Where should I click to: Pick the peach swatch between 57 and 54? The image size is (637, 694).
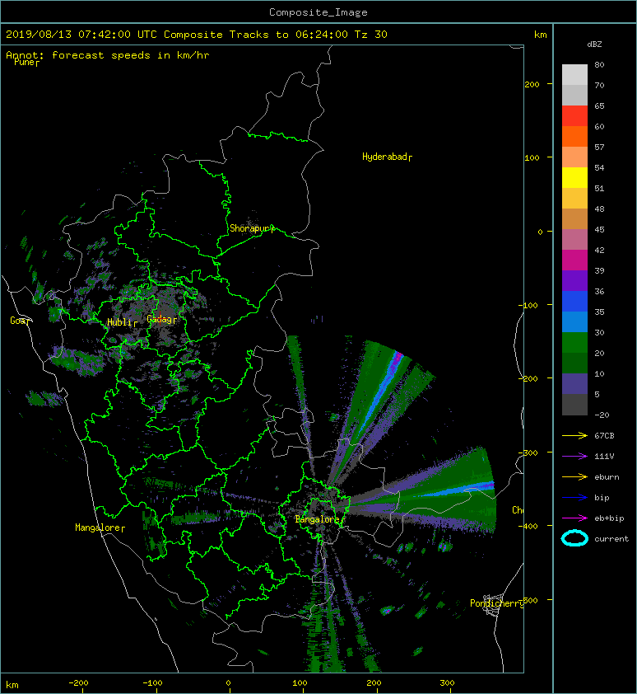pyautogui.click(x=574, y=157)
